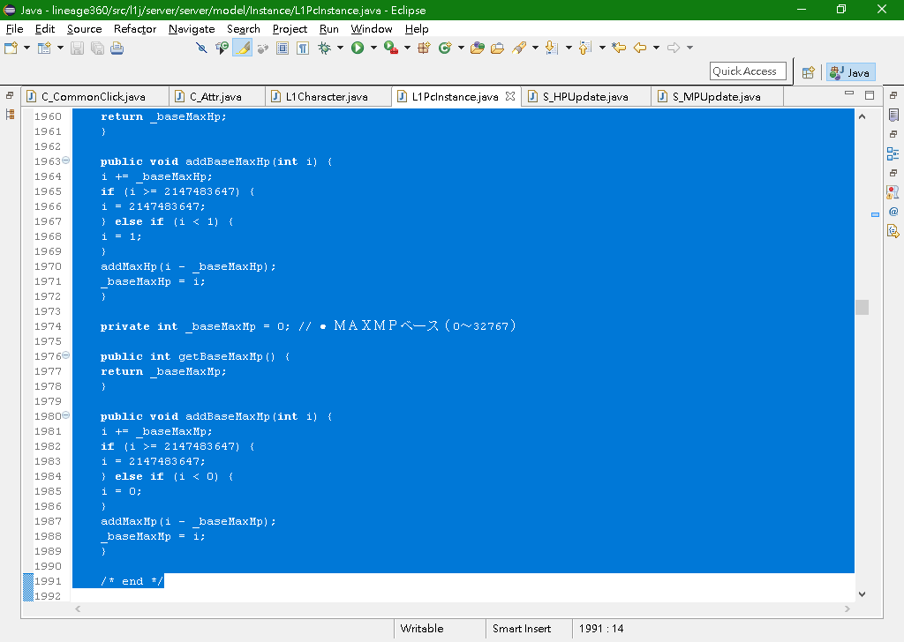Open Back history dropdown arrow
Viewport: 904px width, 642px height.
[656, 48]
